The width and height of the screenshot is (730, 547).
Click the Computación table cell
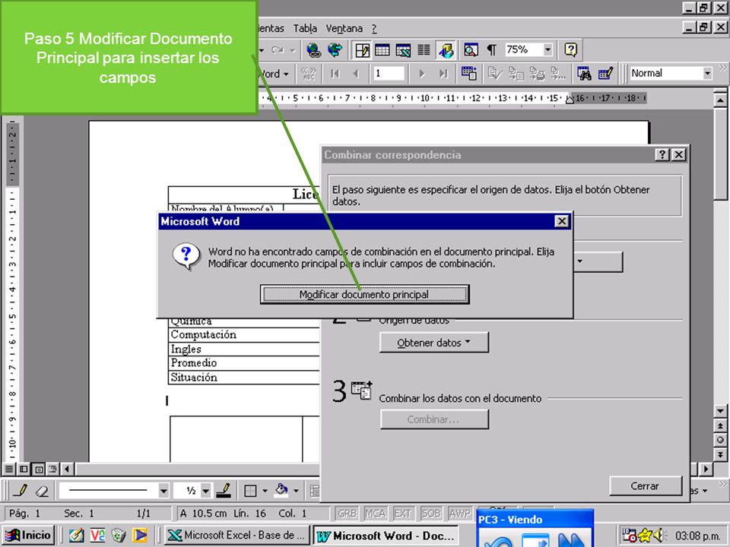click(x=243, y=335)
